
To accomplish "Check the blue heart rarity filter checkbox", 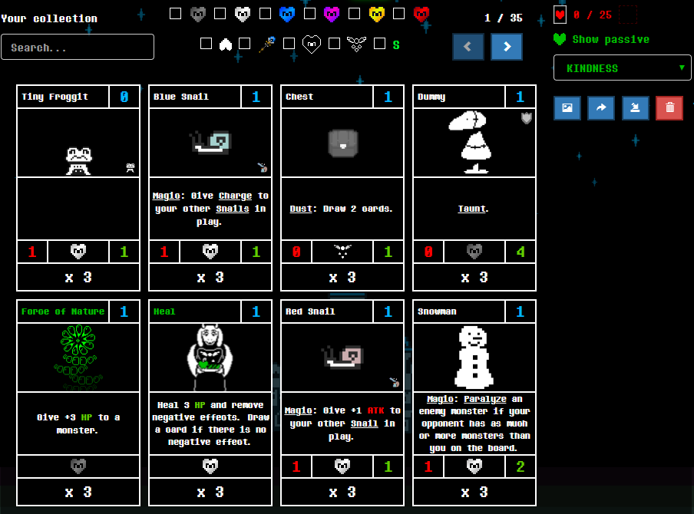I will pyautogui.click(x=265, y=13).
